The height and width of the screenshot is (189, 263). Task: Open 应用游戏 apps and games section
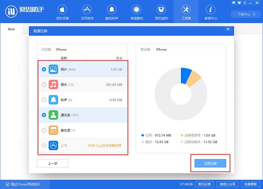[87, 12]
